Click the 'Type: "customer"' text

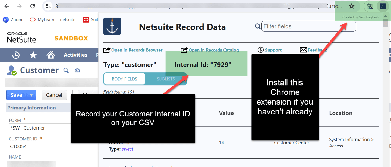[130, 65]
